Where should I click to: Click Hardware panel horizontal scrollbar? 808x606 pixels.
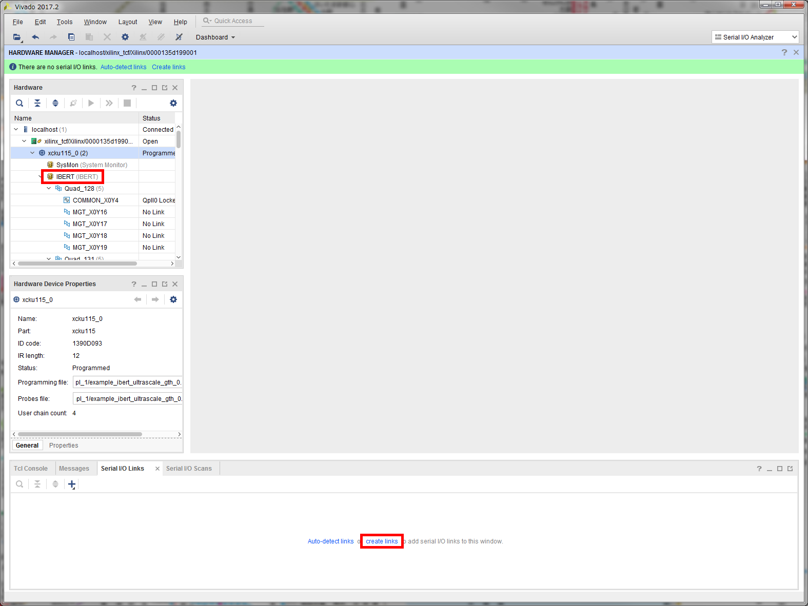coord(77,264)
